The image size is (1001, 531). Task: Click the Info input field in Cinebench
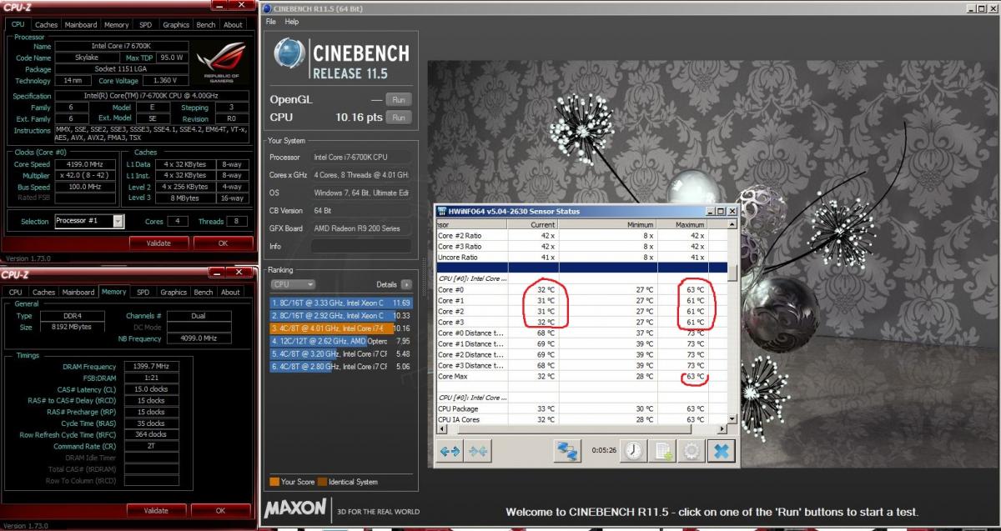pos(360,247)
